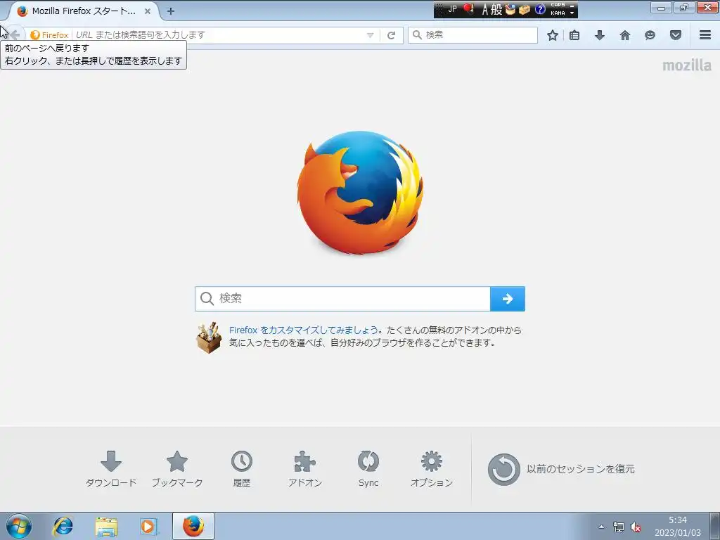Toggle the CAPS indicator in the IME bar

click(558, 5)
